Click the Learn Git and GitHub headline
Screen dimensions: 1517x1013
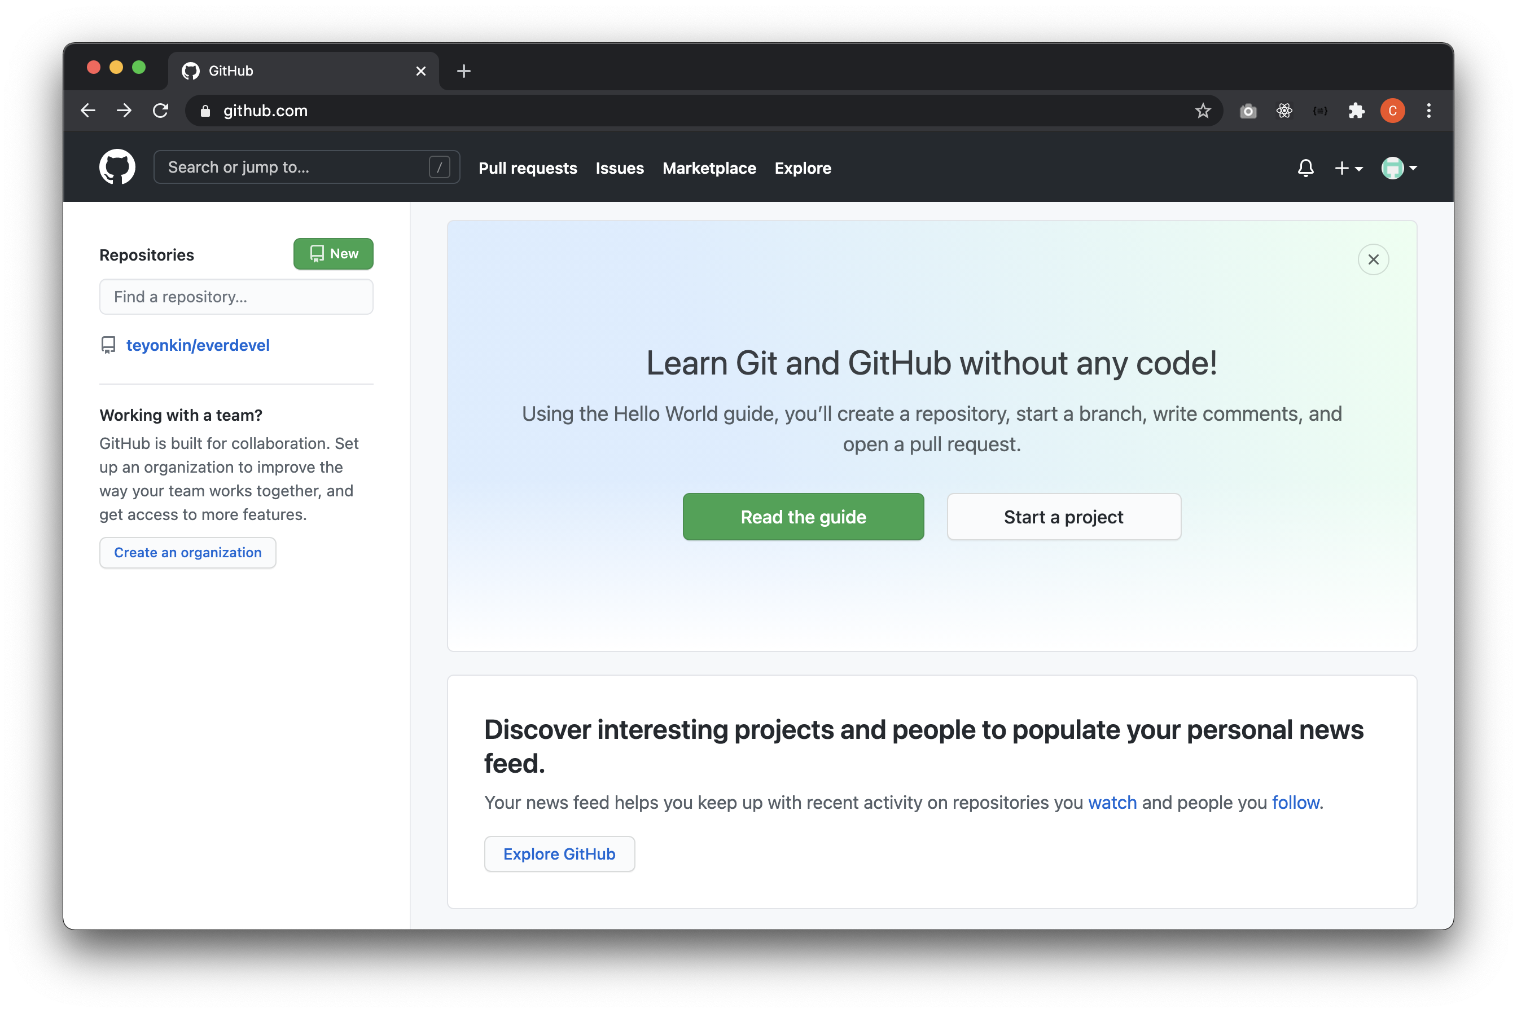[x=931, y=363]
